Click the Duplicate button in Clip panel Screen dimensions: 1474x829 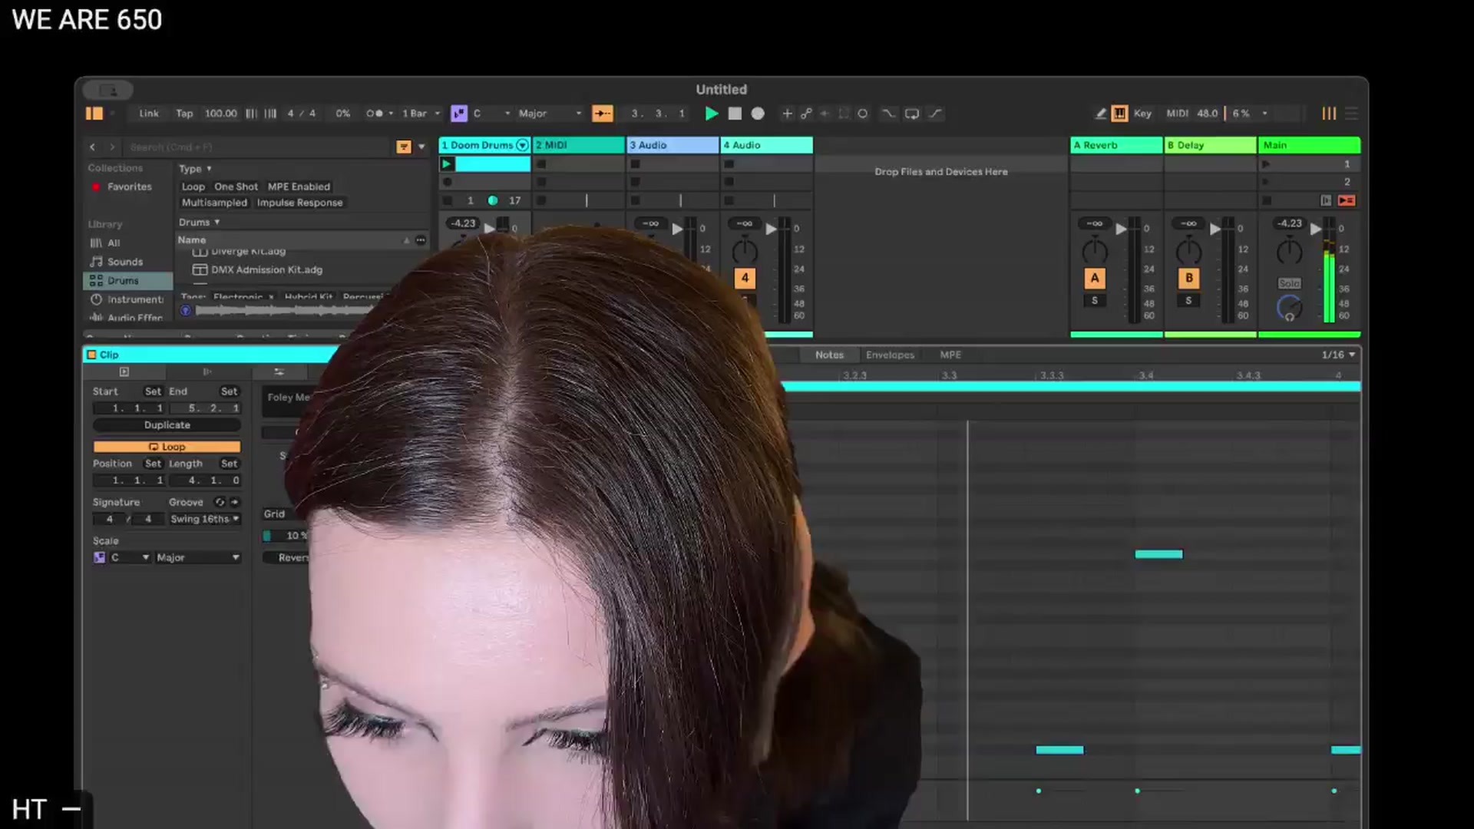(x=167, y=425)
